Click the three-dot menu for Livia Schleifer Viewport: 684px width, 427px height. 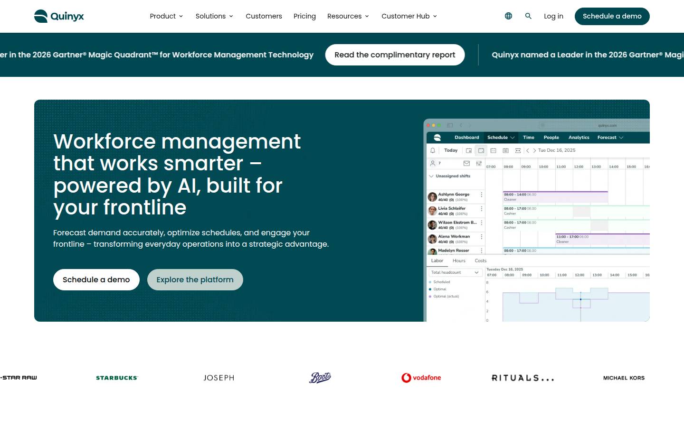482,209
